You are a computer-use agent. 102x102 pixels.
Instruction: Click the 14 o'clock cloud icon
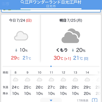coord(87,80)
